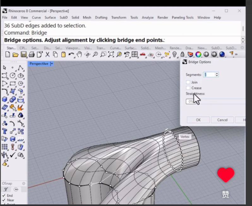Click the Boolean union spheres icon

tap(13, 99)
